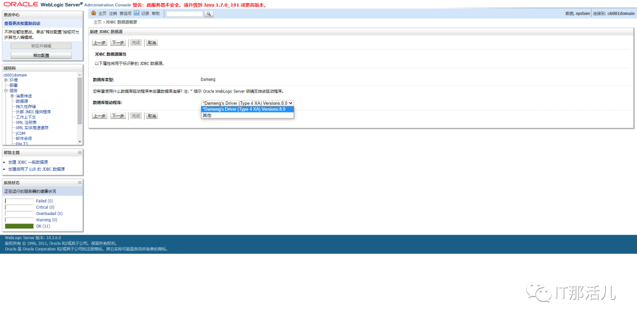The image size is (637, 321).
Task: Click the home icon next to 主页
Action: point(94,14)
